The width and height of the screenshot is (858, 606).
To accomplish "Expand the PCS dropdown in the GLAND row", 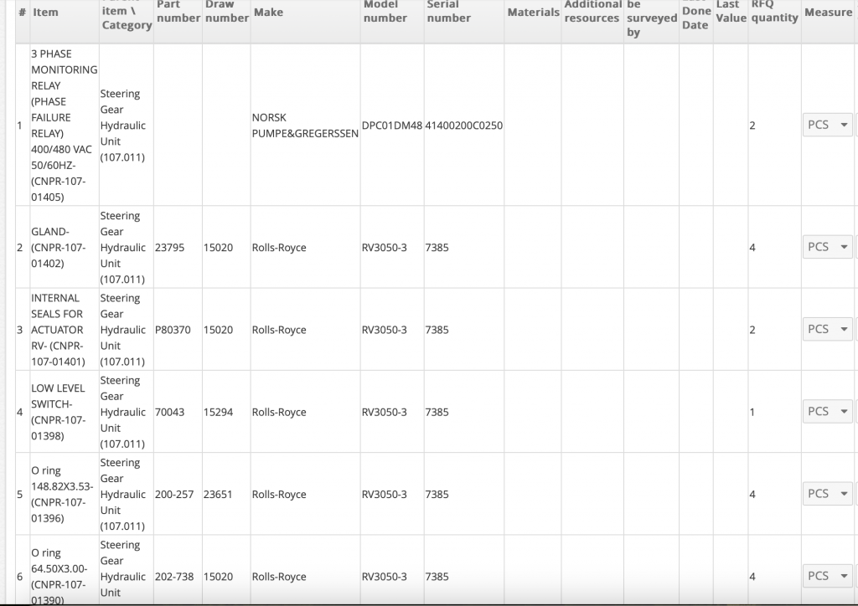I will tap(826, 247).
